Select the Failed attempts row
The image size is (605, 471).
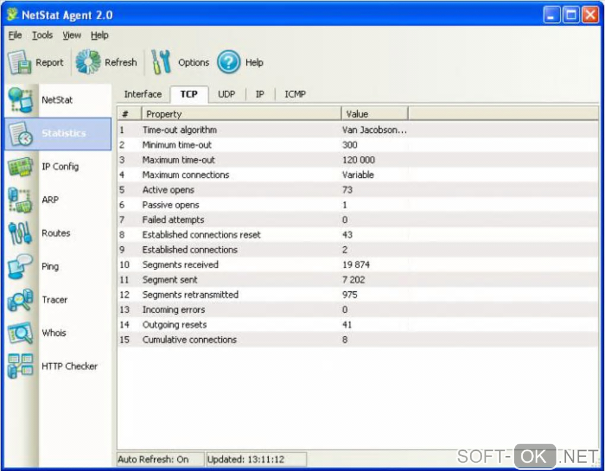(358, 219)
